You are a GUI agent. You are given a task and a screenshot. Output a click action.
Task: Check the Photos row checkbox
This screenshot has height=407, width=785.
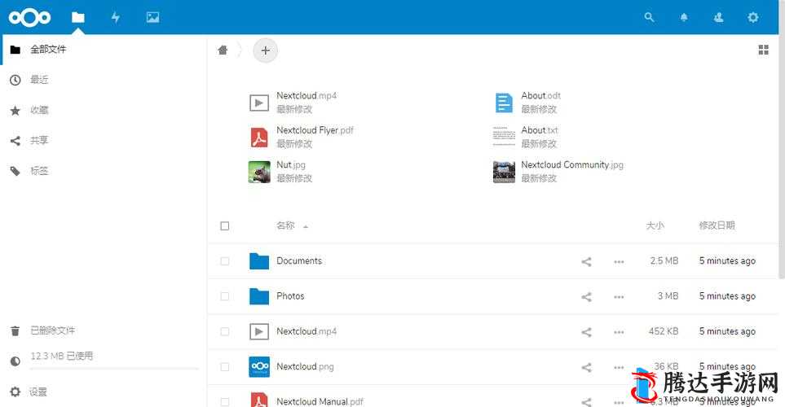pos(225,296)
